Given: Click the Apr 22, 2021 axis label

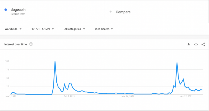Looking at the screenshot, I should [187, 96].
